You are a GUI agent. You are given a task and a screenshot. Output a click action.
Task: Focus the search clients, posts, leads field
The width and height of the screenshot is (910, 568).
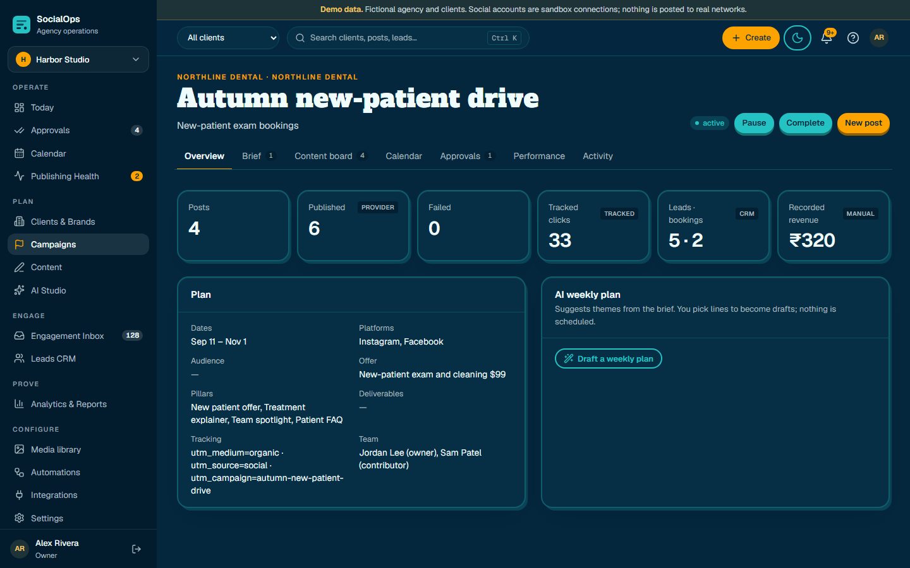408,38
